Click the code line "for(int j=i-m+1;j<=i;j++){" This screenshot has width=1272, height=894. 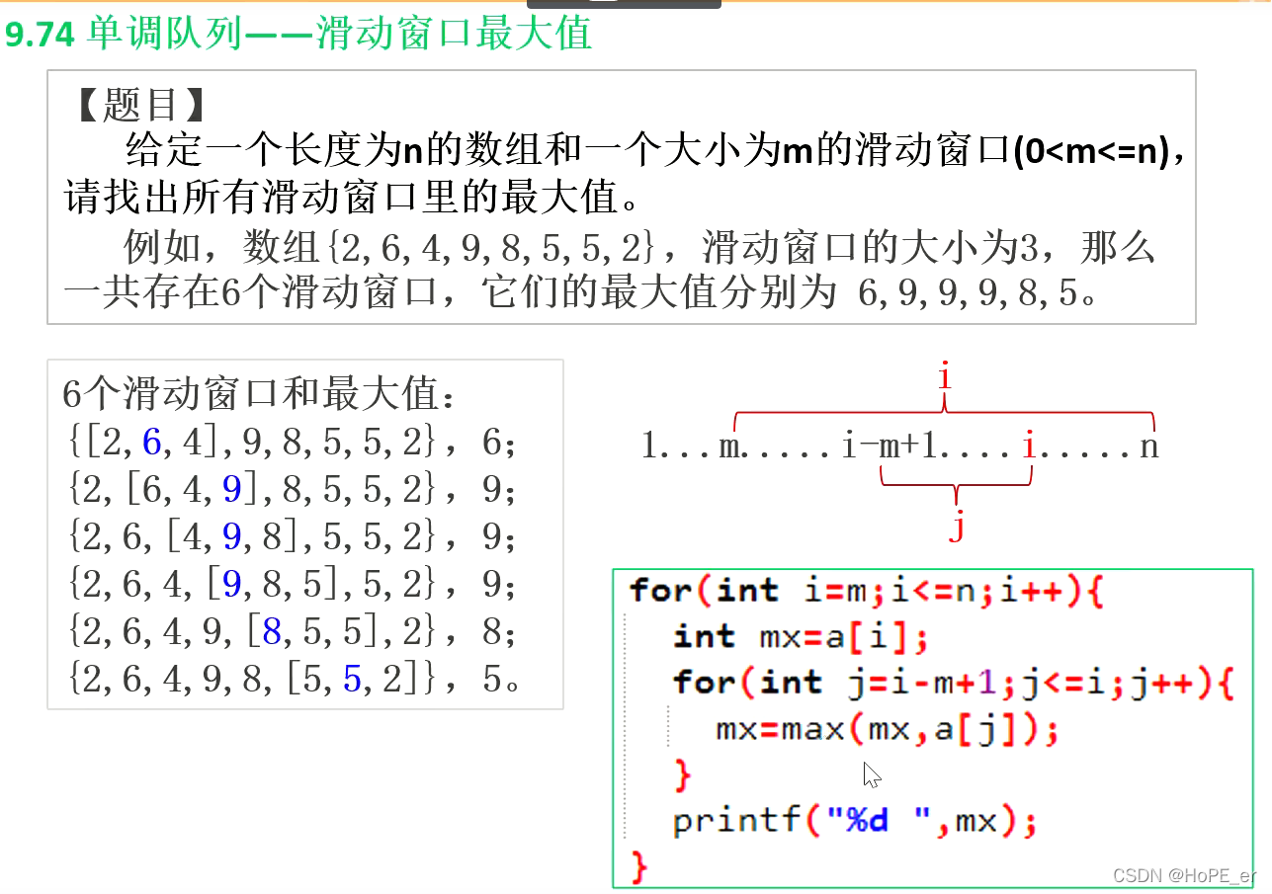tap(954, 684)
